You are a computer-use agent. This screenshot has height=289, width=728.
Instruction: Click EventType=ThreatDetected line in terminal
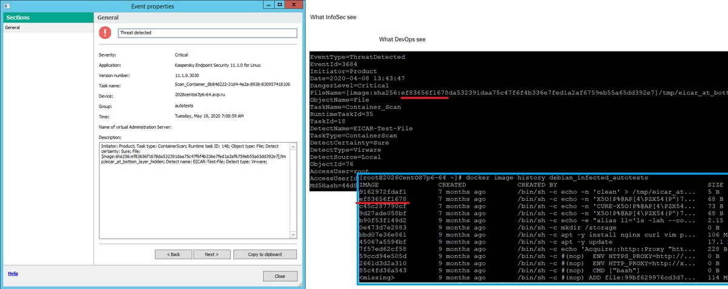tap(357, 57)
